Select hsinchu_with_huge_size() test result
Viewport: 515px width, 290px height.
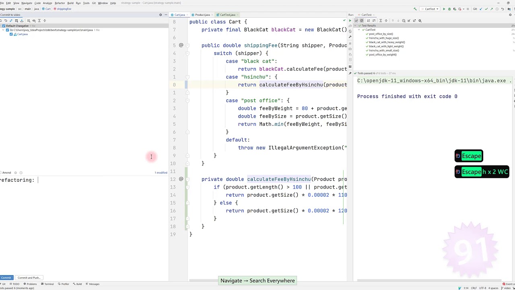click(383, 38)
